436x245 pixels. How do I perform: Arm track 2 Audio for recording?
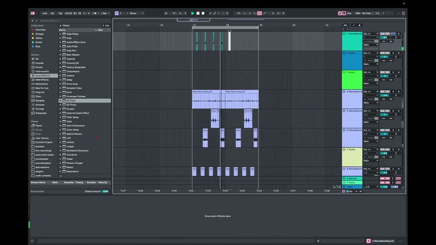click(399, 53)
